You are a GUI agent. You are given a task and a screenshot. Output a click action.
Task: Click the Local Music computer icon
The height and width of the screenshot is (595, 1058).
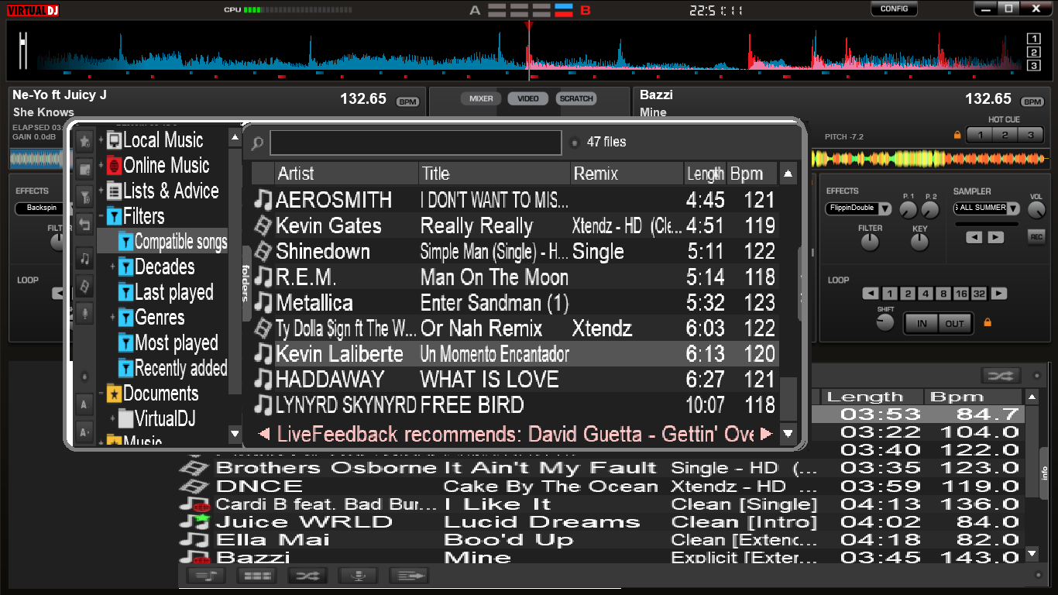pyautogui.click(x=115, y=140)
